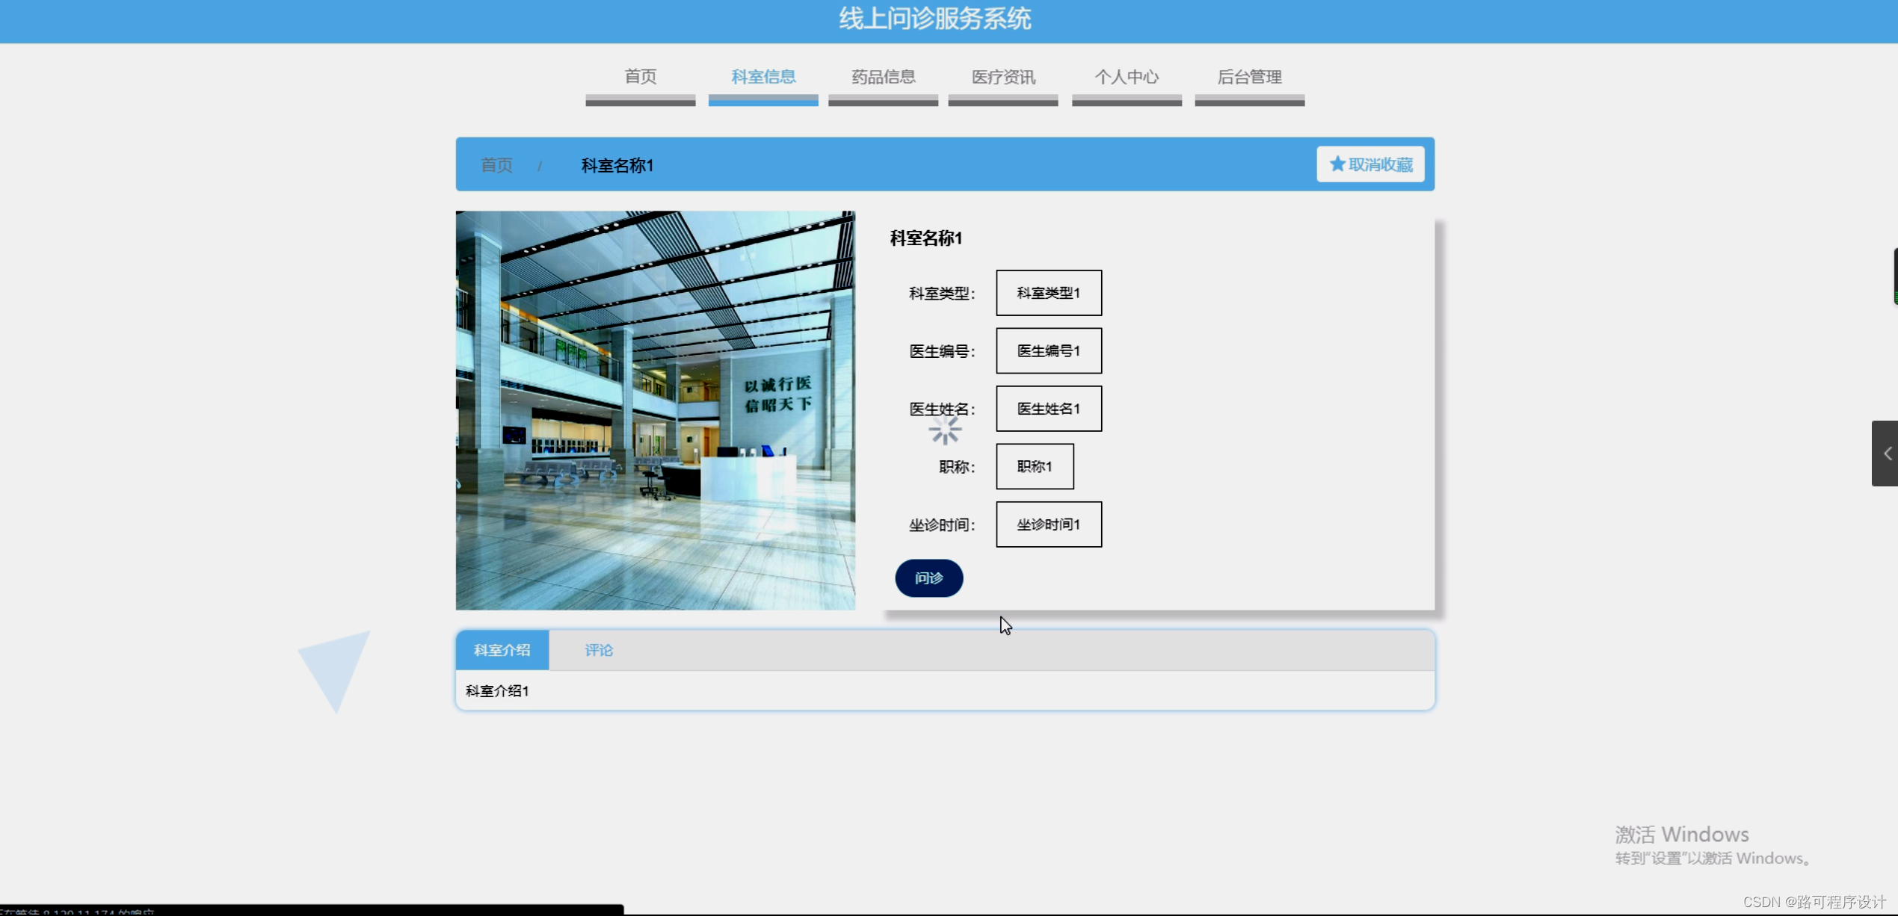
Task: Click the dark progress bar at bottom
Action: (312, 909)
